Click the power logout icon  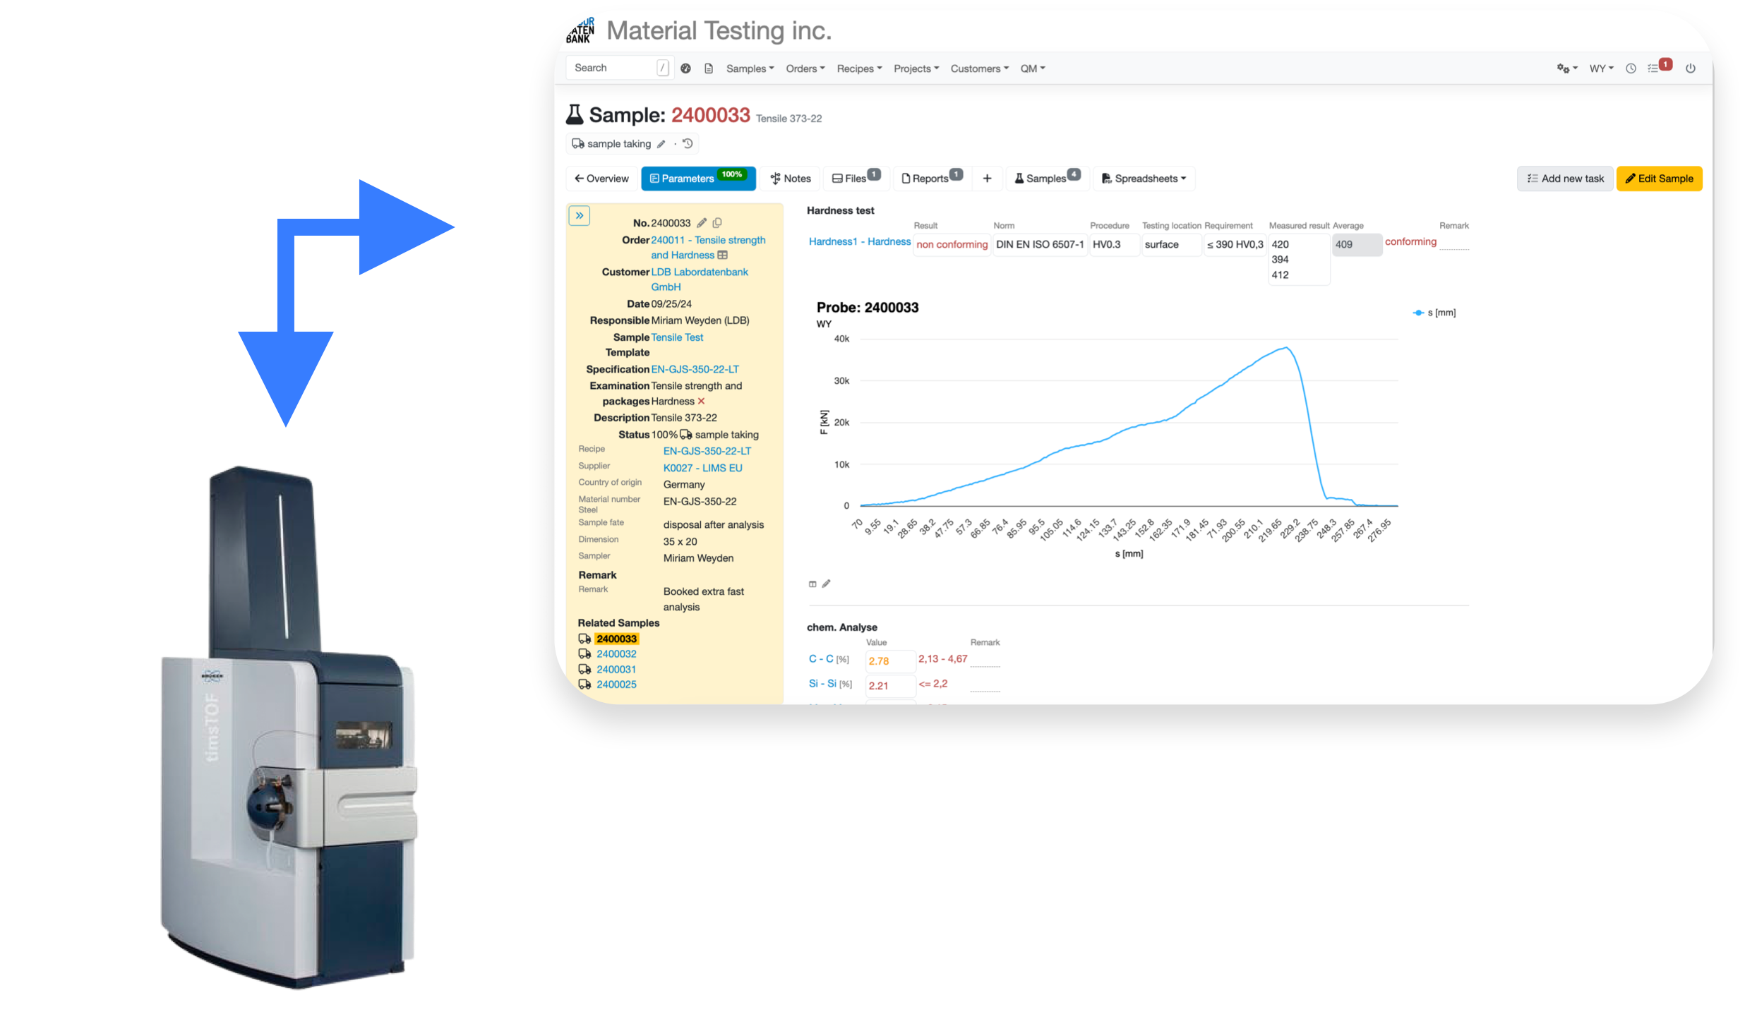point(1691,68)
